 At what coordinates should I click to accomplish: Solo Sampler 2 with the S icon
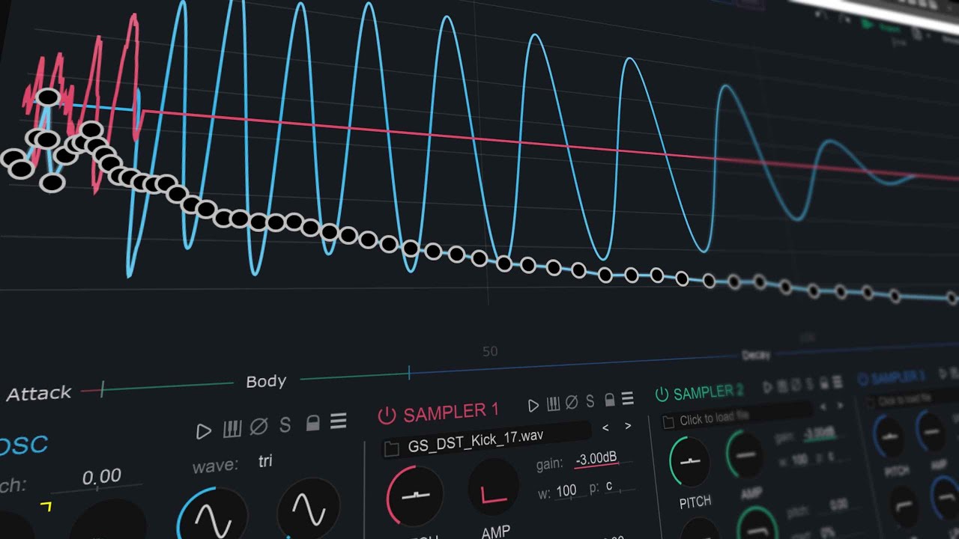point(809,385)
